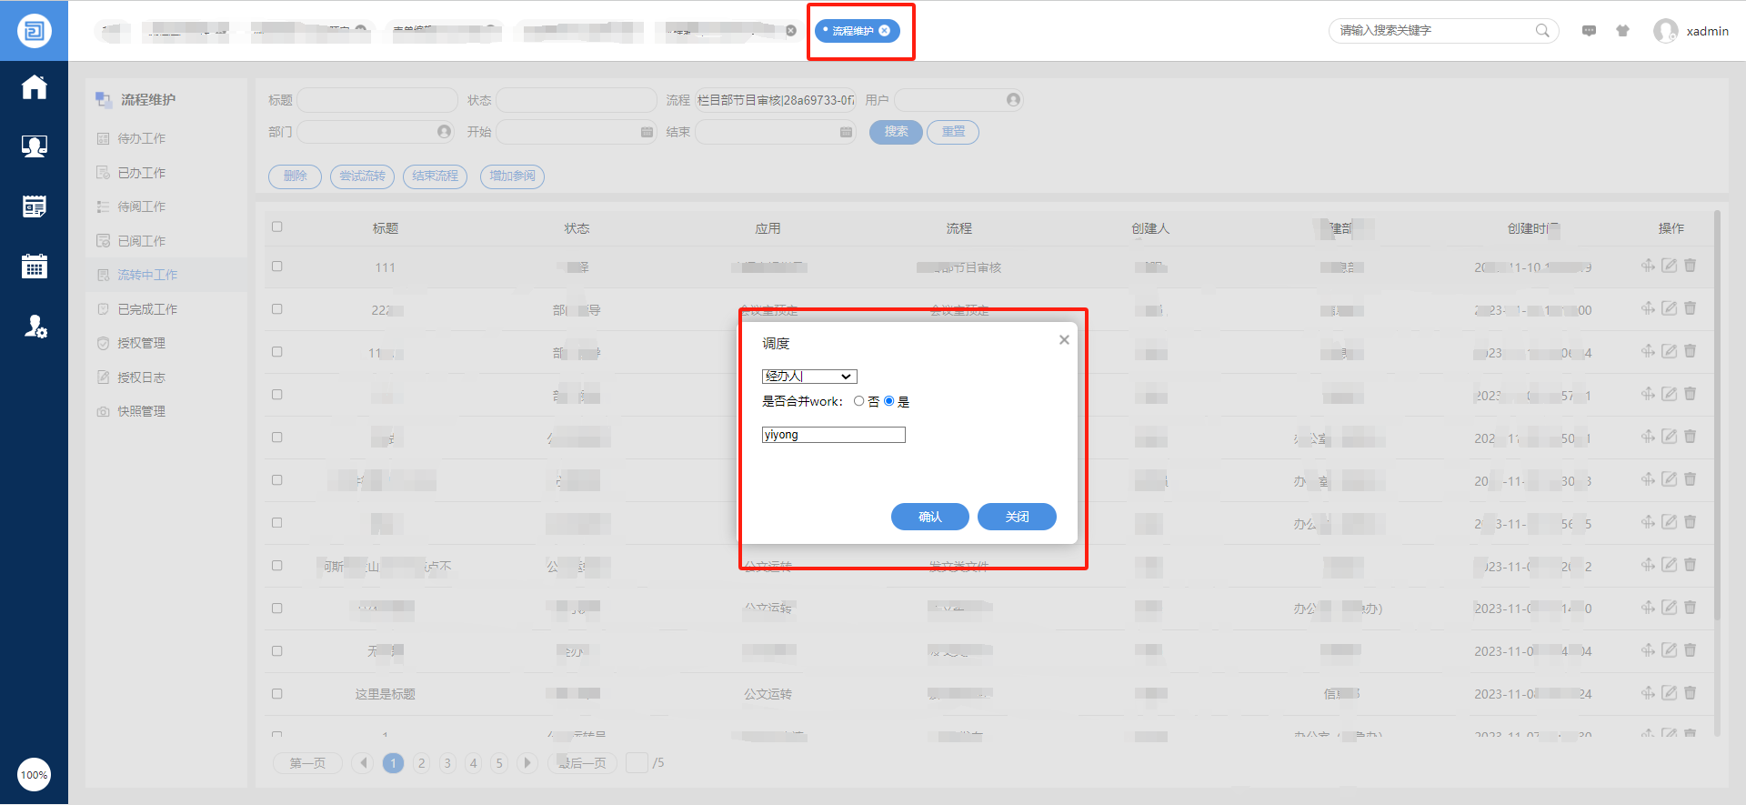The image size is (1746, 805).
Task: Click the move icon in the 111 row
Action: coord(1648,266)
